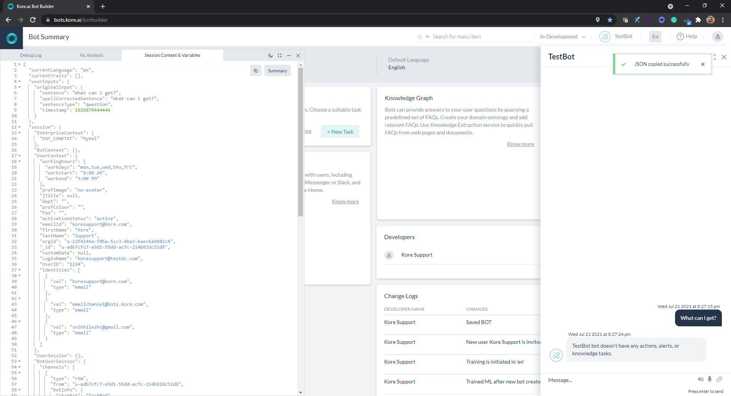This screenshot has width=731, height=396.
Task: Collapse originalInput node at line 5
Action: coord(19,87)
